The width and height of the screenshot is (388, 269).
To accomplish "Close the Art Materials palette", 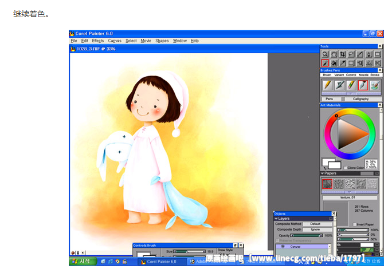I will pos(380,105).
